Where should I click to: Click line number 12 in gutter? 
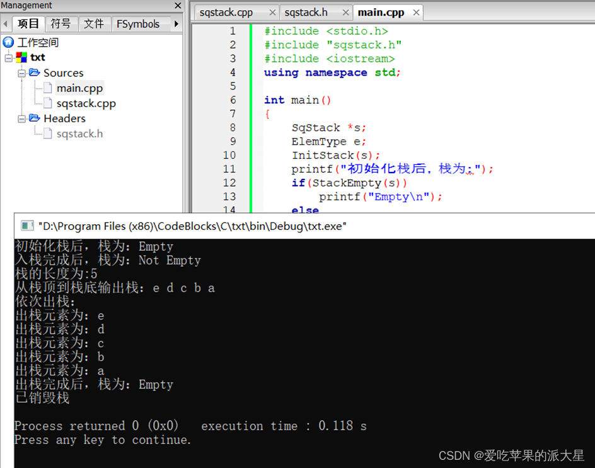tap(229, 183)
